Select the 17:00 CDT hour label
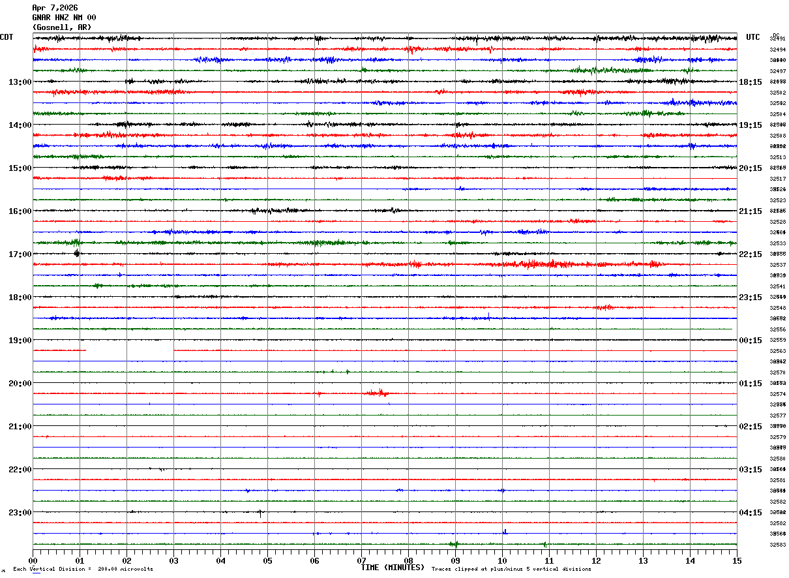789x578 pixels. coord(20,254)
